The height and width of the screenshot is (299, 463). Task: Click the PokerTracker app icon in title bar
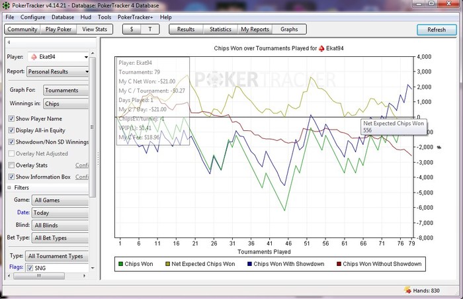click(x=5, y=5)
